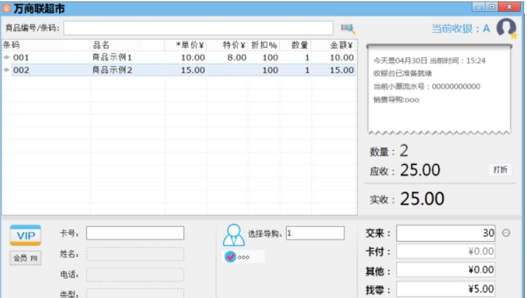Click the quantity cell in row 002
This screenshot has width=527, height=298.
307,70
